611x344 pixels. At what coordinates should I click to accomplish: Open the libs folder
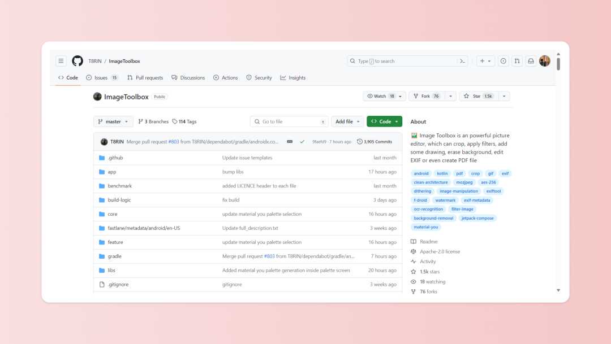coord(111,271)
